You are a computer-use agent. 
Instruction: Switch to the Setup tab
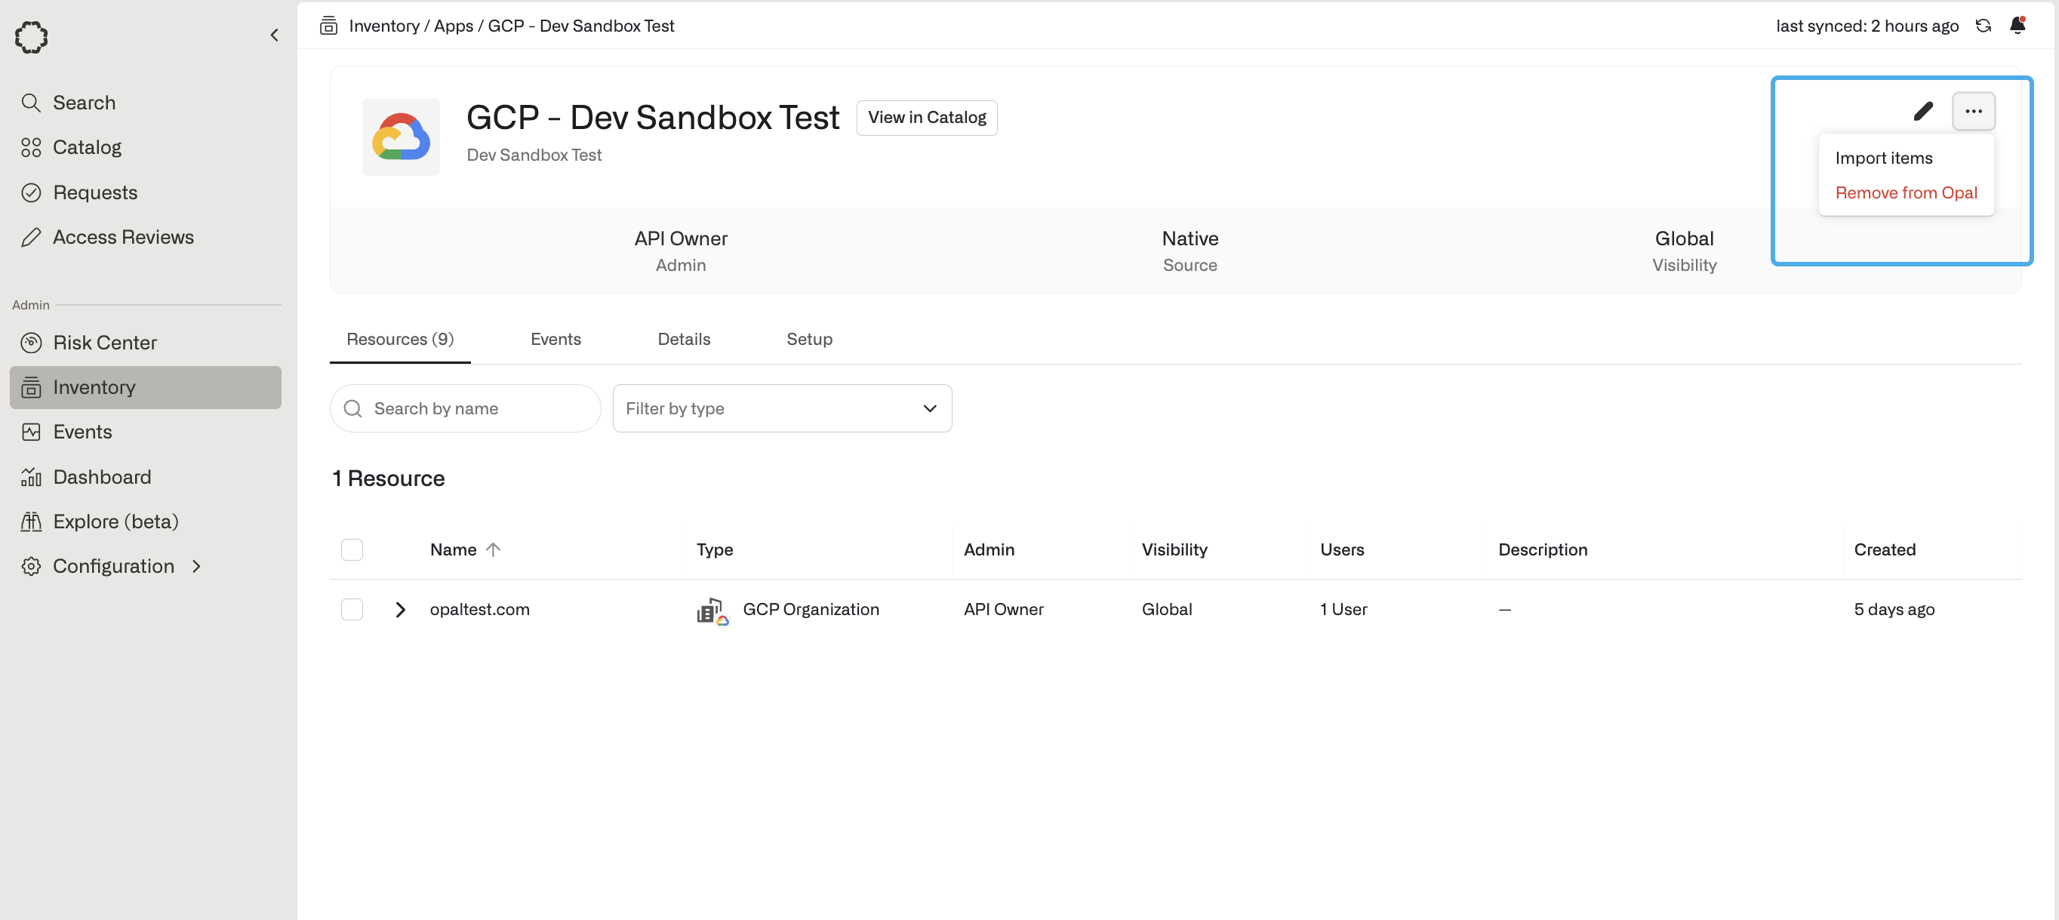(809, 339)
